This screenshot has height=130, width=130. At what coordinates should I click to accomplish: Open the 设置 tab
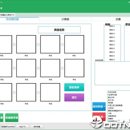click(118, 19)
